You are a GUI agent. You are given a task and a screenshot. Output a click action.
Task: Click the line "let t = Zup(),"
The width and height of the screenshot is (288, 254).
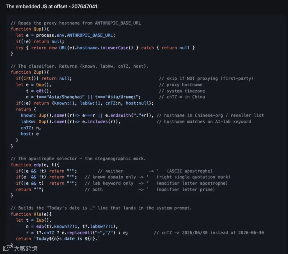tap(33, 220)
